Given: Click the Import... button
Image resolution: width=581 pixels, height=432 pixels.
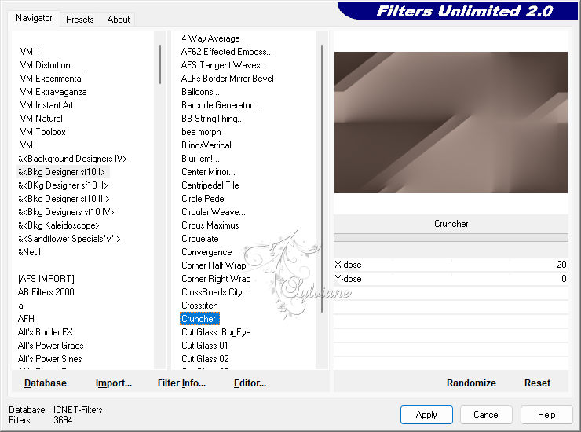Looking at the screenshot, I should (113, 383).
